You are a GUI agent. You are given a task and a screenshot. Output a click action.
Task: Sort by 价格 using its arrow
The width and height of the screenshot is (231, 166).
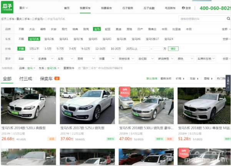point(184,79)
